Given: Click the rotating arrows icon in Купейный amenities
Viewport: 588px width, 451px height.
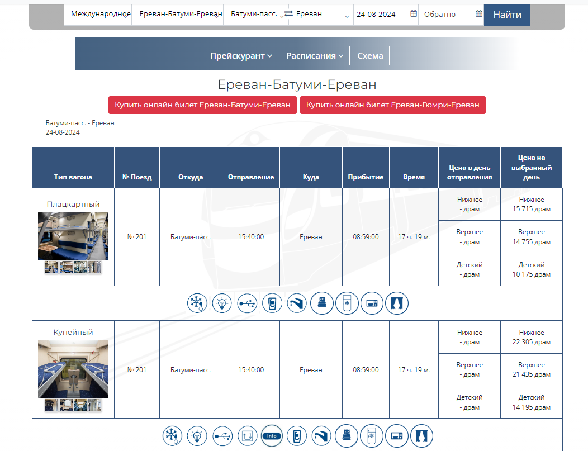Looking at the screenshot, I should coord(247,435).
